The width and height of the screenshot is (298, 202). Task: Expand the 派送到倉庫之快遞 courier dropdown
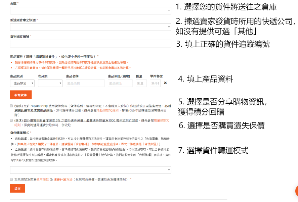90,27
